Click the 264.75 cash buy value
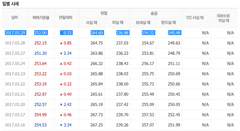Screen dimensions: 240x131 [x=97, y=43]
